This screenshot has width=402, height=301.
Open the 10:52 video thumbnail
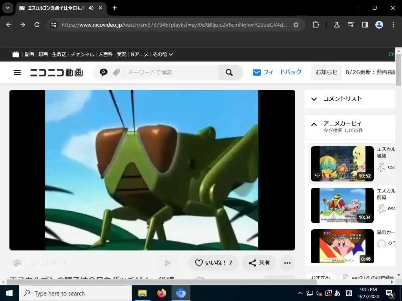point(342,164)
